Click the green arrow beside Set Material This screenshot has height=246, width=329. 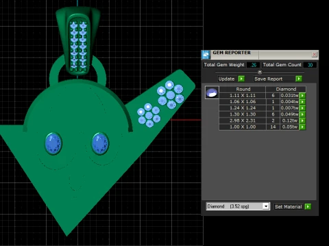pos(308,206)
